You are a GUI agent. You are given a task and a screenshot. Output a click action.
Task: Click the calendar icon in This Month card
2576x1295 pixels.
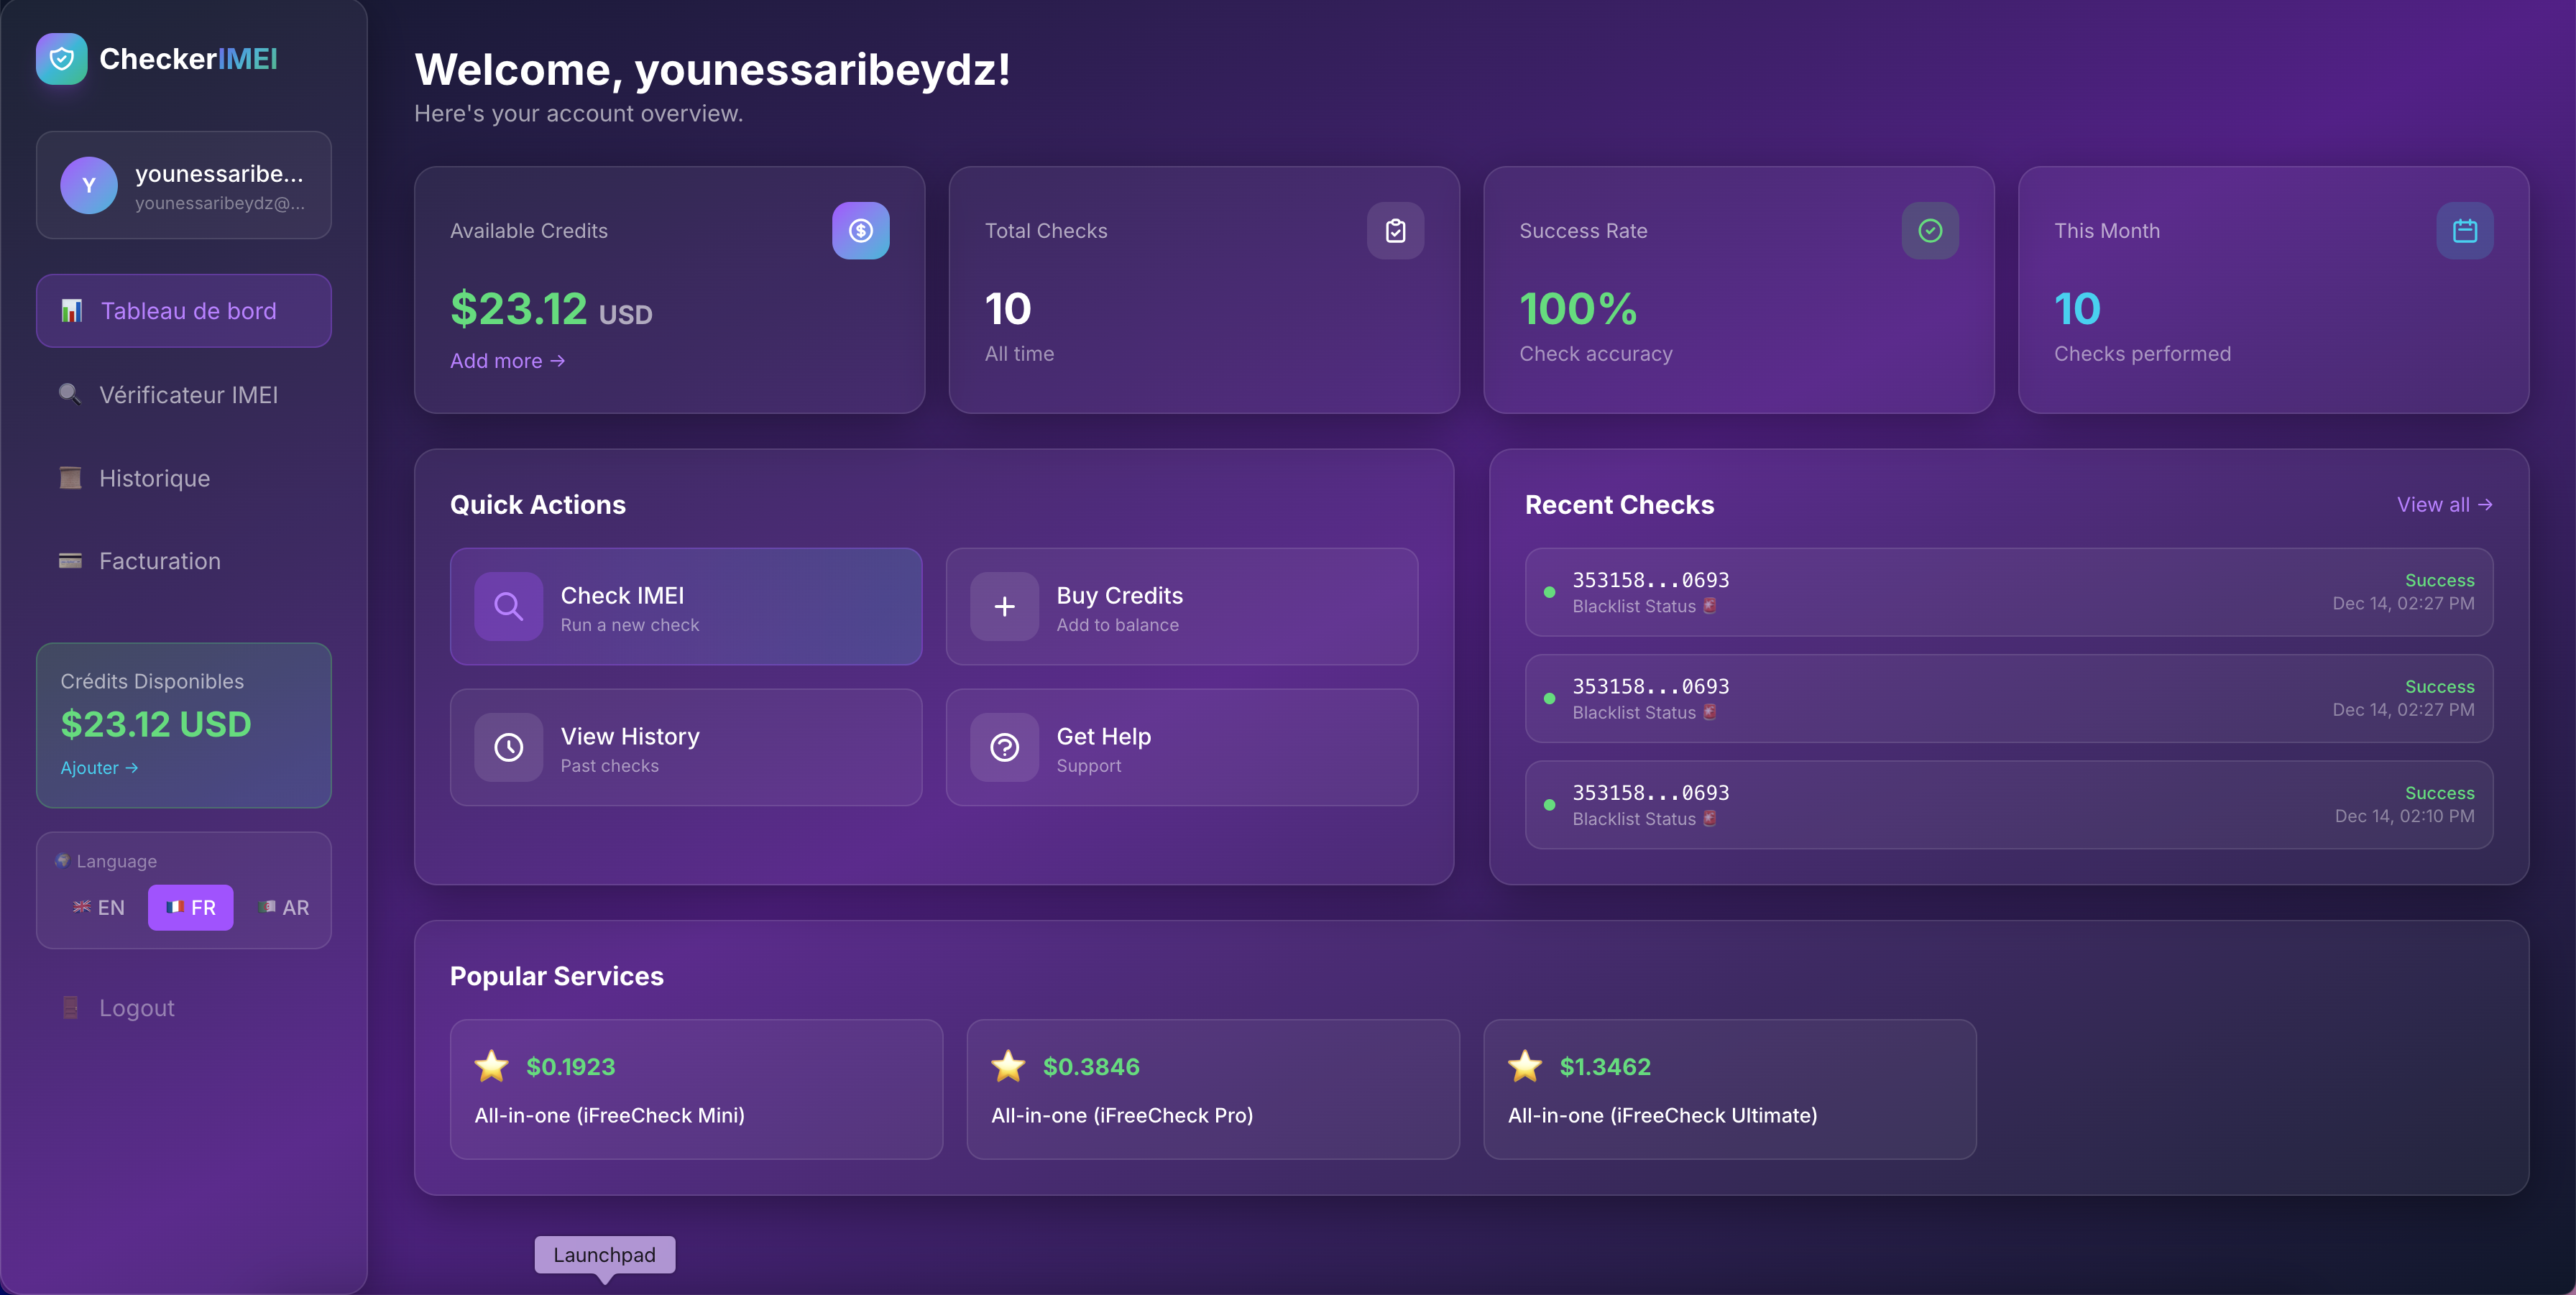click(2464, 231)
